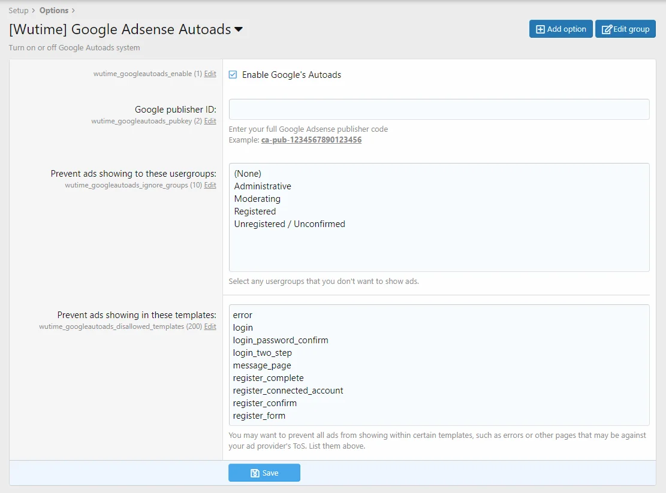Select (None) in usergroups list

coord(248,174)
